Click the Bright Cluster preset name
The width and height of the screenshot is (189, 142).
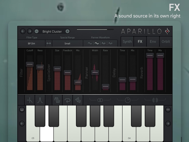(x=52, y=32)
